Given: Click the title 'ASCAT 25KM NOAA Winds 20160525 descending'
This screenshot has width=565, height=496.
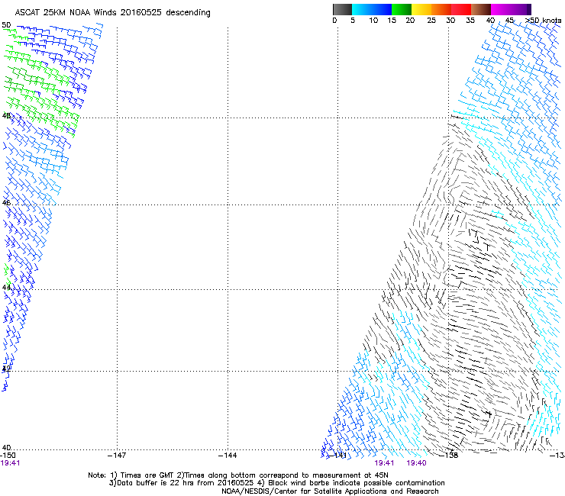Looking at the screenshot, I should [x=112, y=13].
